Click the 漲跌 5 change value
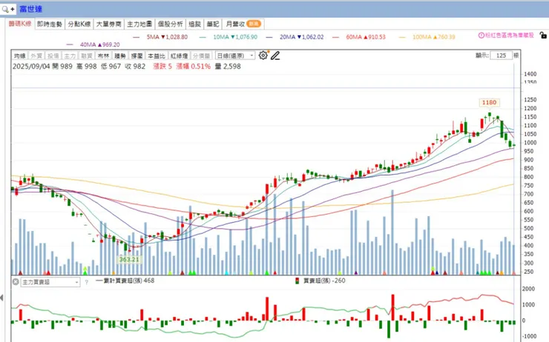This screenshot has height=342, width=549. click(162, 67)
